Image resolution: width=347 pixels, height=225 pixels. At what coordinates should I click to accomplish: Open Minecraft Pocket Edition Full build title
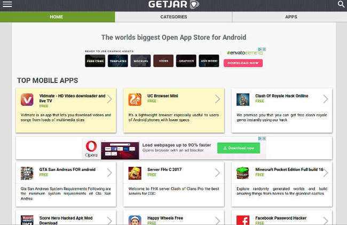[x=289, y=169]
